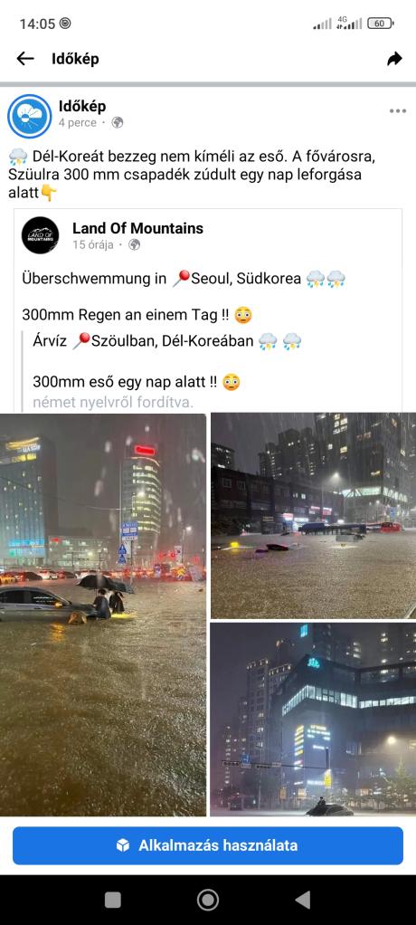The height and width of the screenshot is (925, 416).
Task: Tap the globe icon beside 15 órája
Action: [x=135, y=244]
